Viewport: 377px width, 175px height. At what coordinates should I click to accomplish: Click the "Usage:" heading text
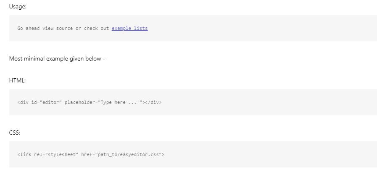pos(17,6)
